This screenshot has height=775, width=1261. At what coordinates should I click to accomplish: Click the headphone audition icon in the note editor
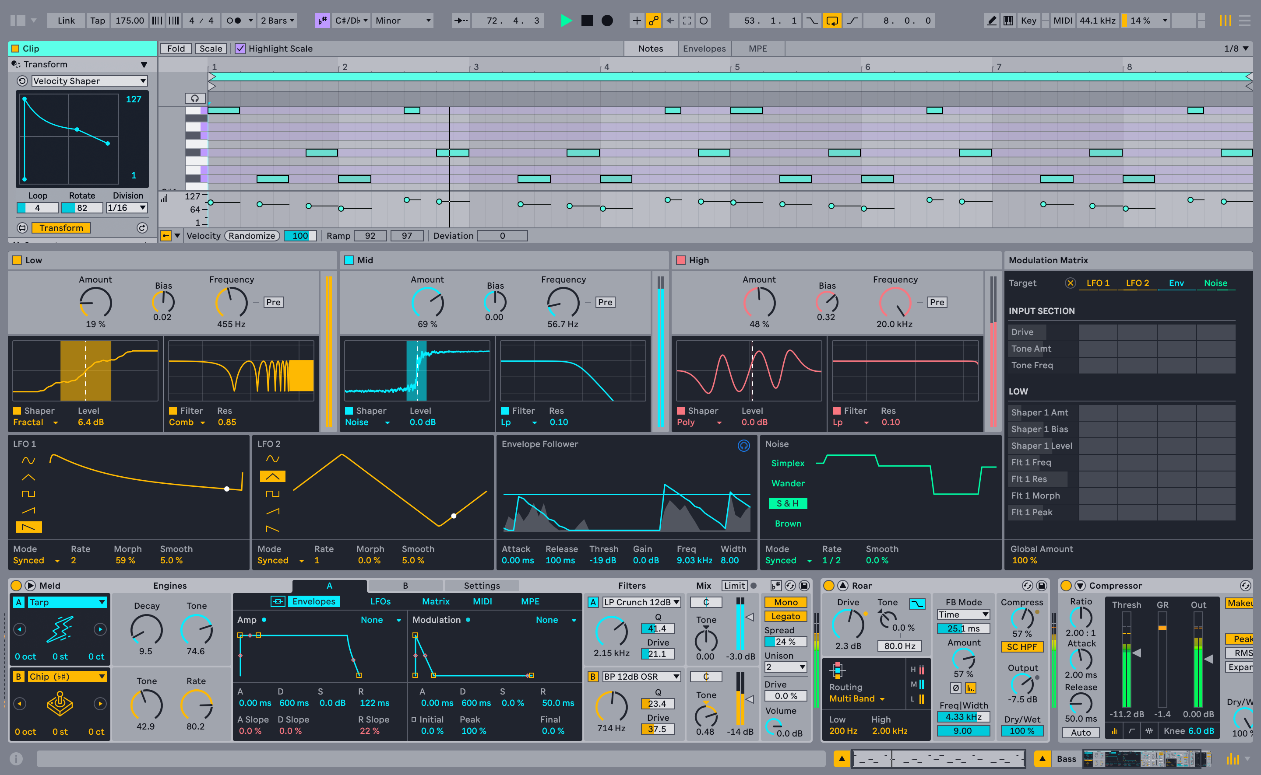[195, 98]
